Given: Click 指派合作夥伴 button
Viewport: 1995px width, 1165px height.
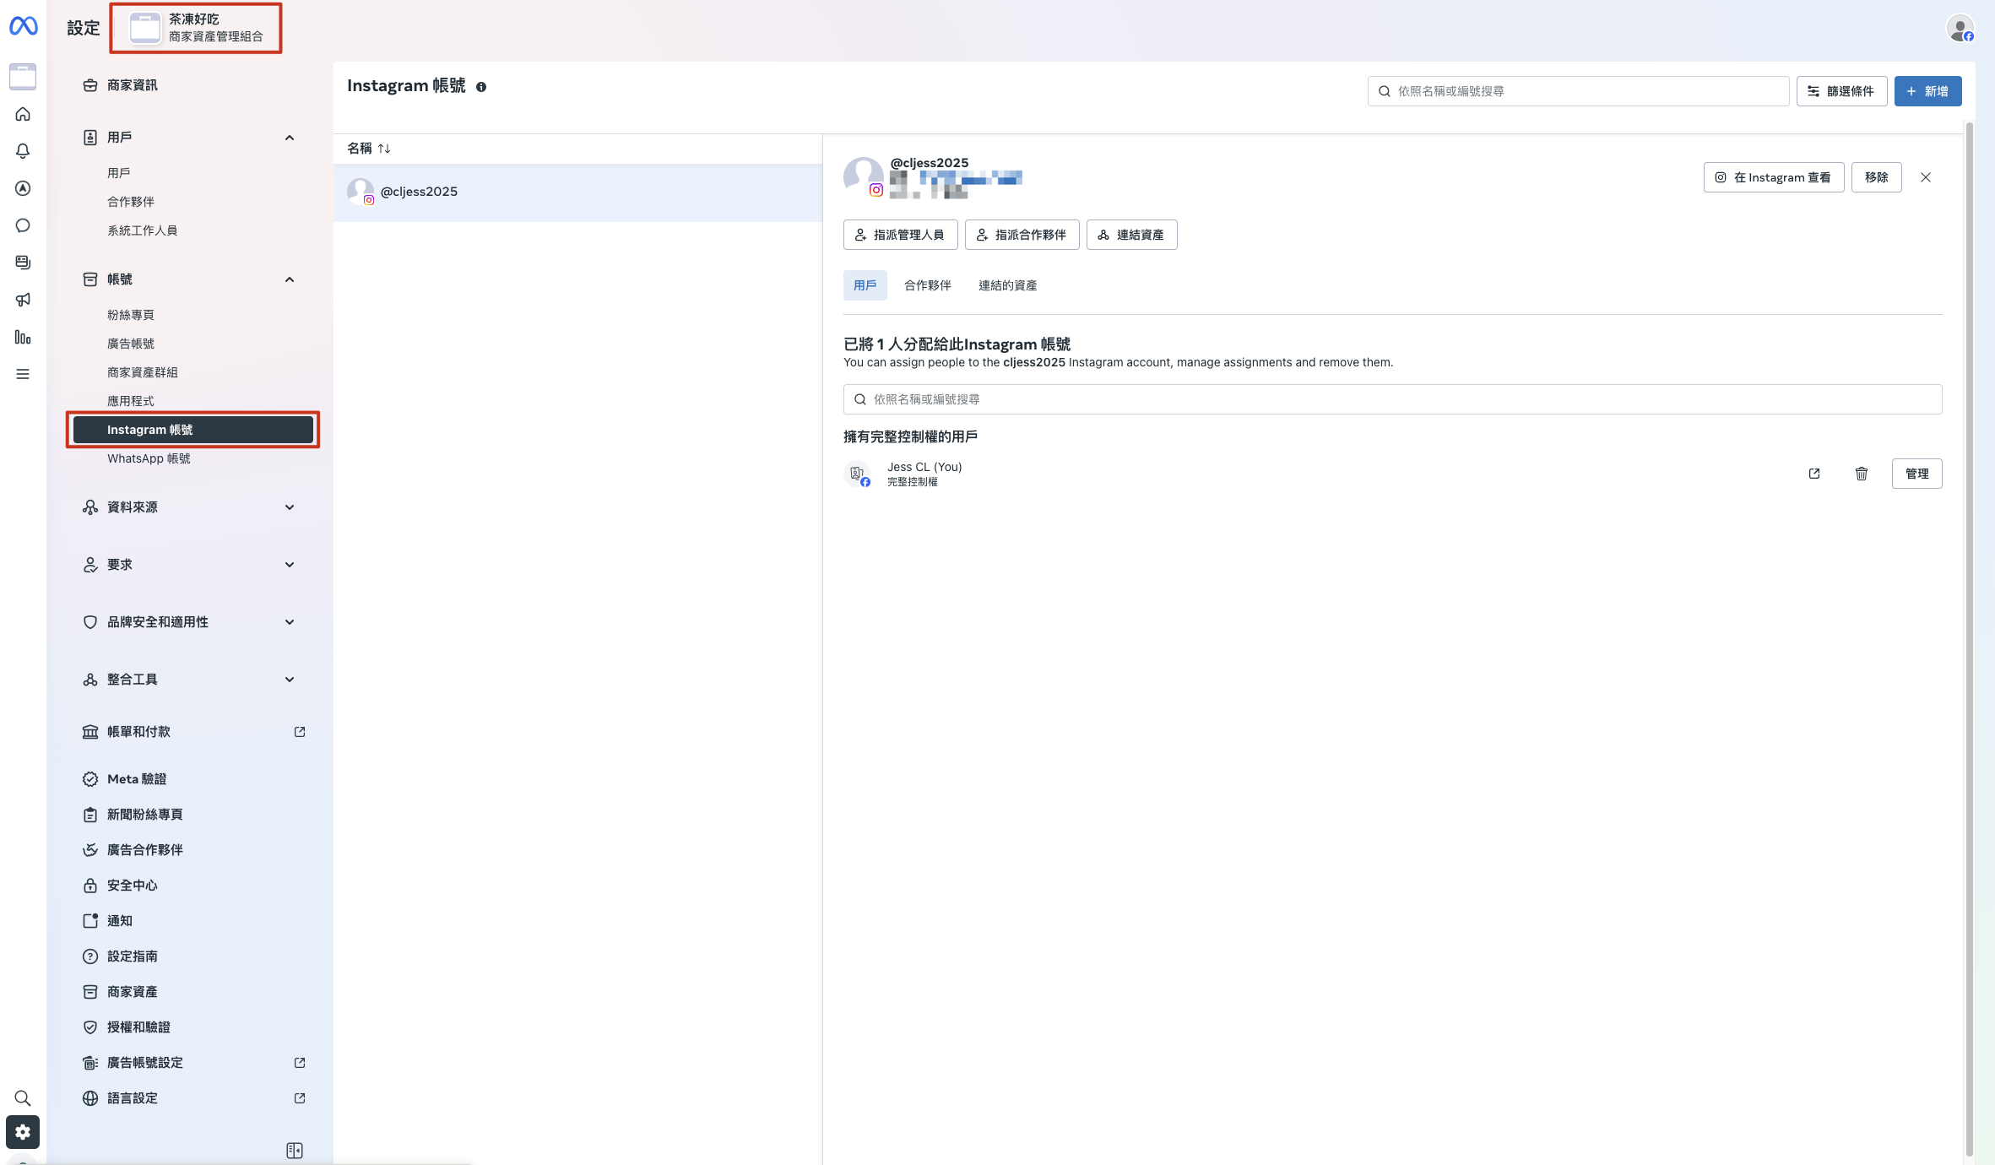Looking at the screenshot, I should pyautogui.click(x=1022, y=235).
